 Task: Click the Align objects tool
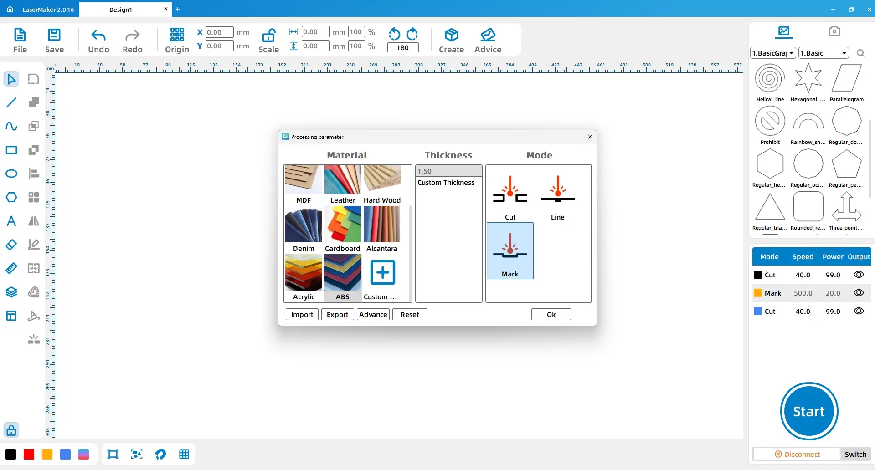[34, 174]
